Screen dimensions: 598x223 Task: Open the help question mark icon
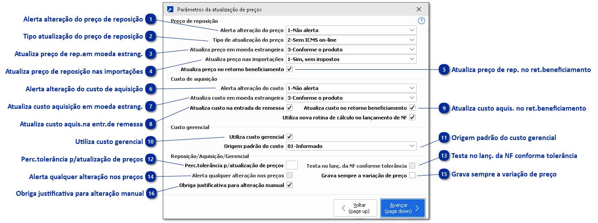tap(421, 21)
